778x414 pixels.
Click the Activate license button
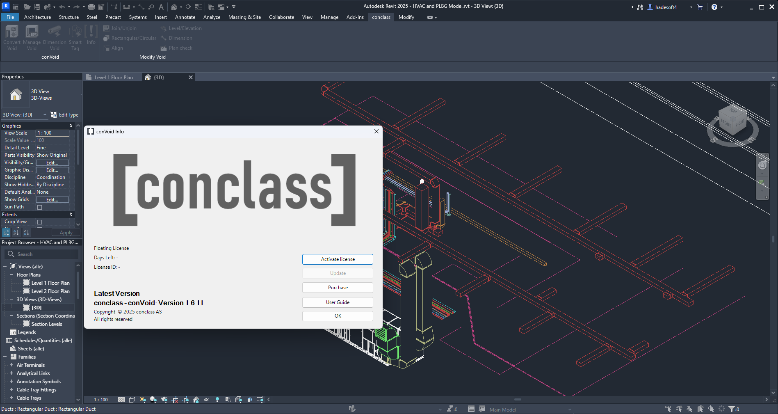[x=338, y=259]
